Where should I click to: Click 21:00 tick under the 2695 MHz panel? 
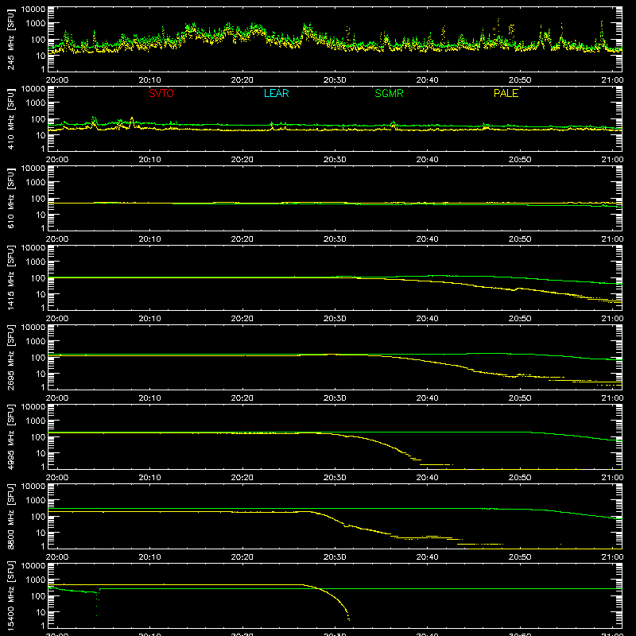(x=612, y=398)
